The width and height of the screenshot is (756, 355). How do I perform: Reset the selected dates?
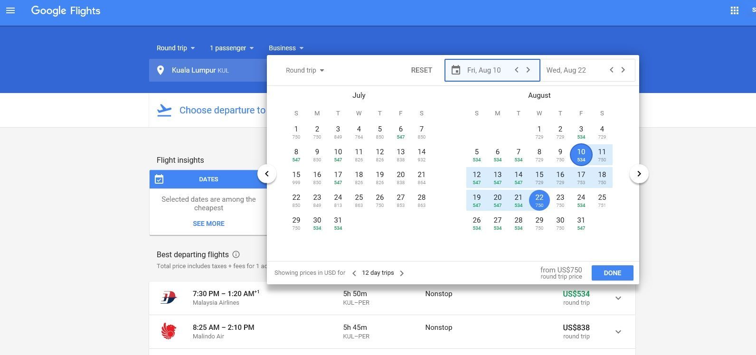[x=421, y=70]
